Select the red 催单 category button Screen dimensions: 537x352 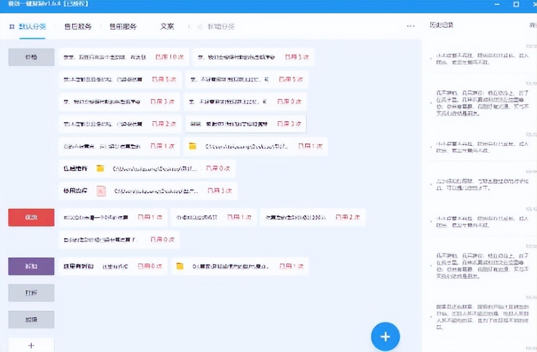31,217
